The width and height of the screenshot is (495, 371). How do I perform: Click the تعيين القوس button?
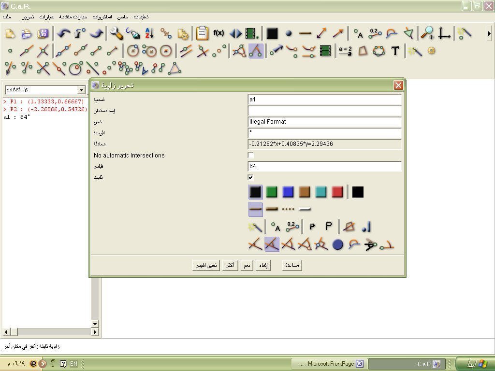206,265
